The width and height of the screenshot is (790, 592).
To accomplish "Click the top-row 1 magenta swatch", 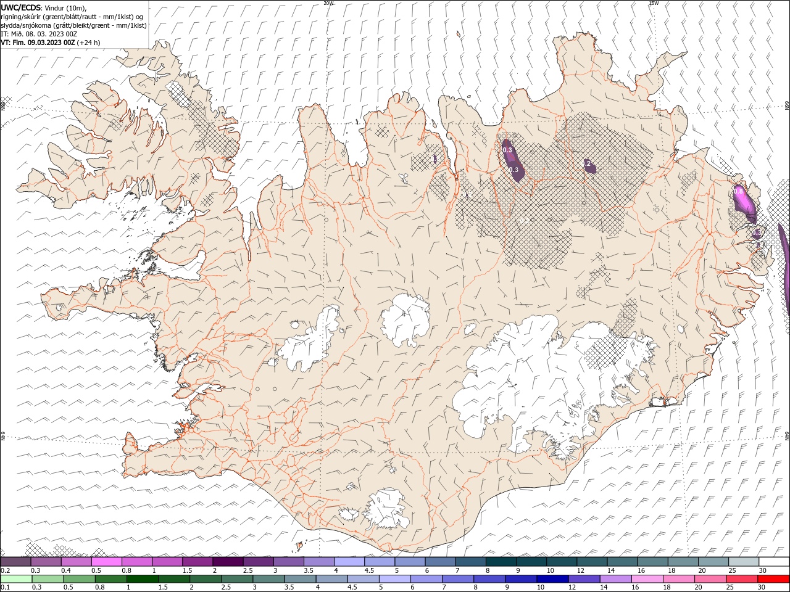I will (x=167, y=562).
